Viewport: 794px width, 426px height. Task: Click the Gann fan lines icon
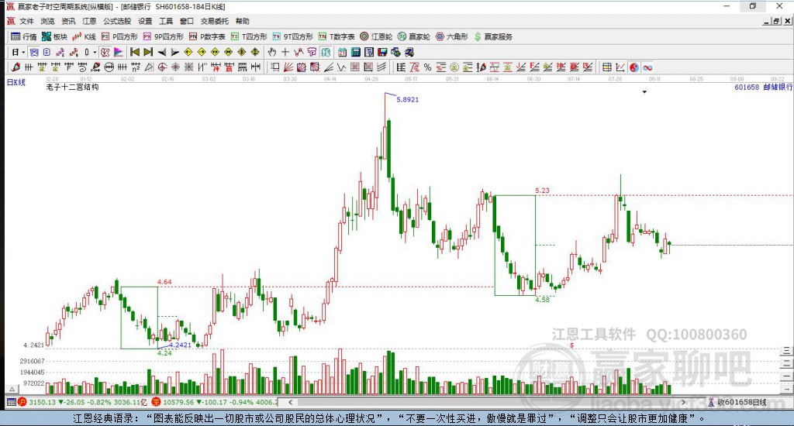[288, 67]
